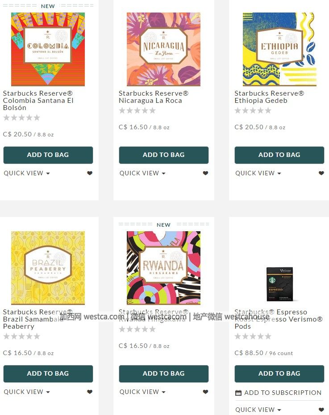This screenshot has width=329, height=415.
Task: Open the Starbucks Reserve Ethiopia Gedeb title link
Action: pos(269,97)
